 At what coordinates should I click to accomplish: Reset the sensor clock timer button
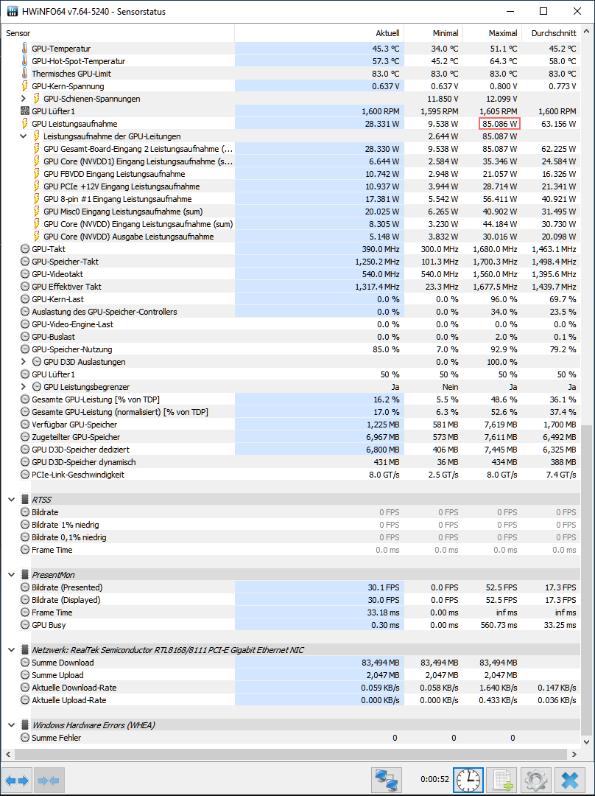[x=468, y=780]
